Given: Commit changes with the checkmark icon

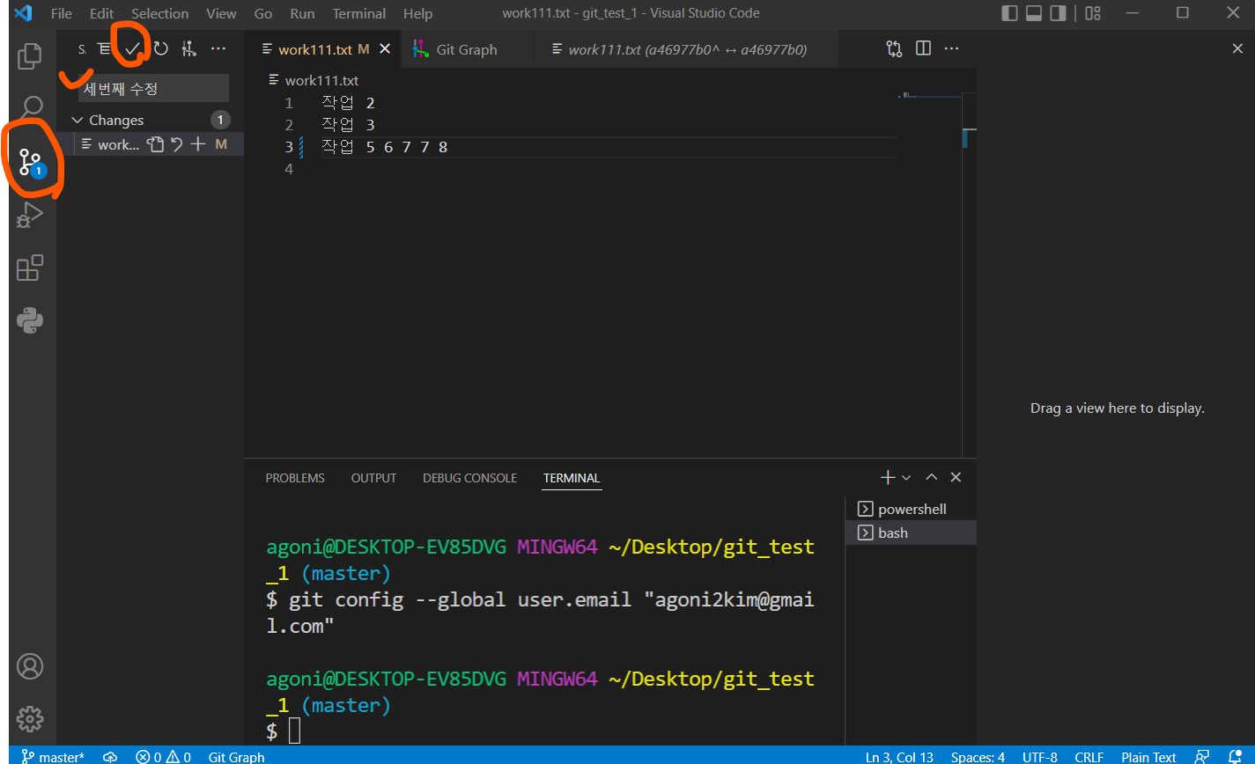Looking at the screenshot, I should (x=132, y=49).
